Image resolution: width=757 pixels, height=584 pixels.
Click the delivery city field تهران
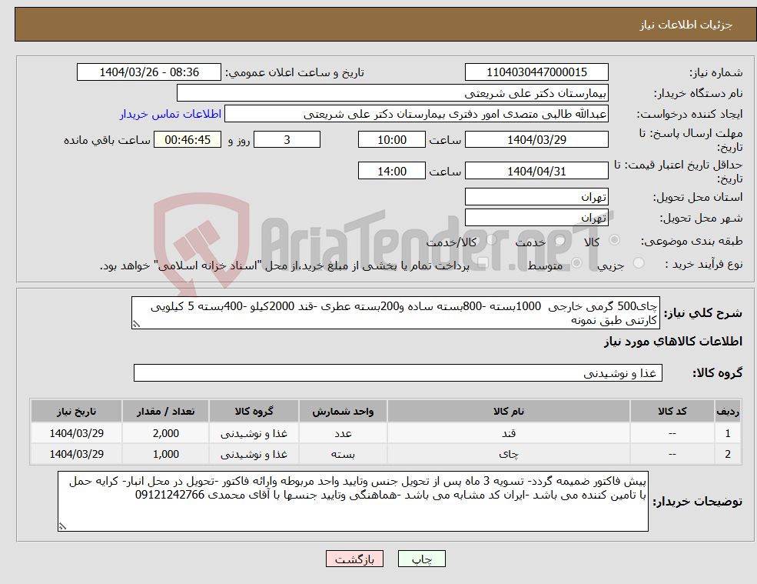click(x=536, y=218)
